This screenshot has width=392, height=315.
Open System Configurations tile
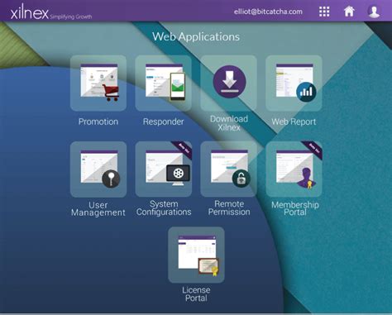[x=164, y=169]
